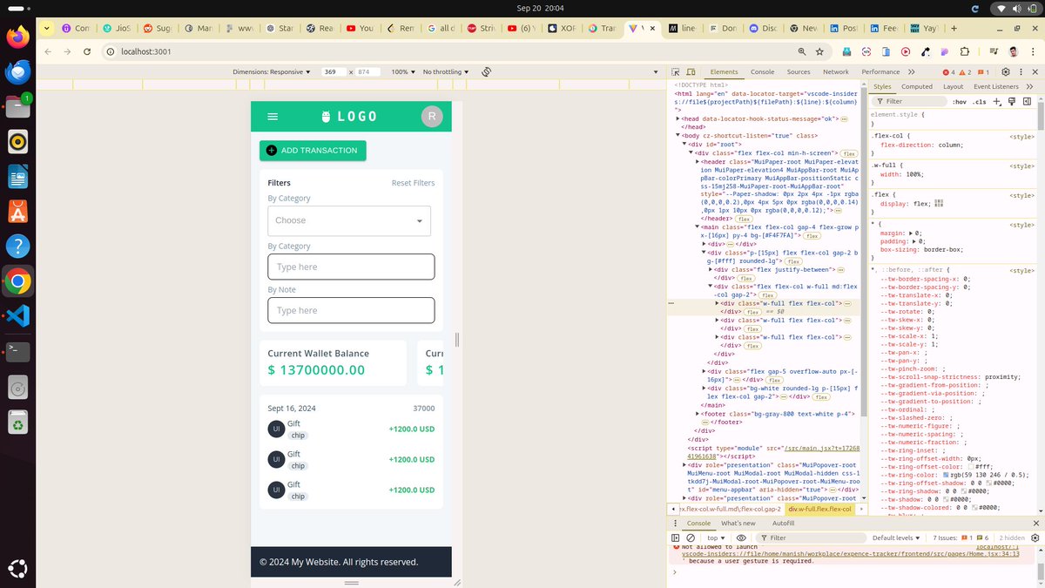Image resolution: width=1045 pixels, height=588 pixels.
Task: Collapse the body element in DOM tree
Action: (x=678, y=136)
